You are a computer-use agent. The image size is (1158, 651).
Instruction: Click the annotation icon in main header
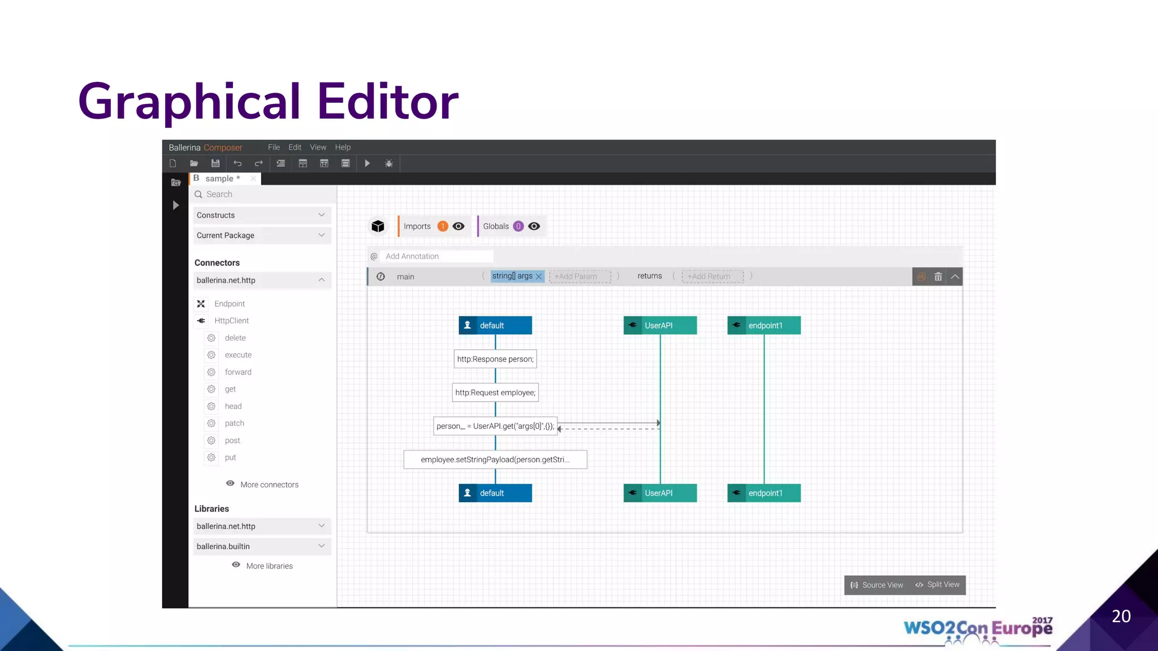pyautogui.click(x=921, y=276)
